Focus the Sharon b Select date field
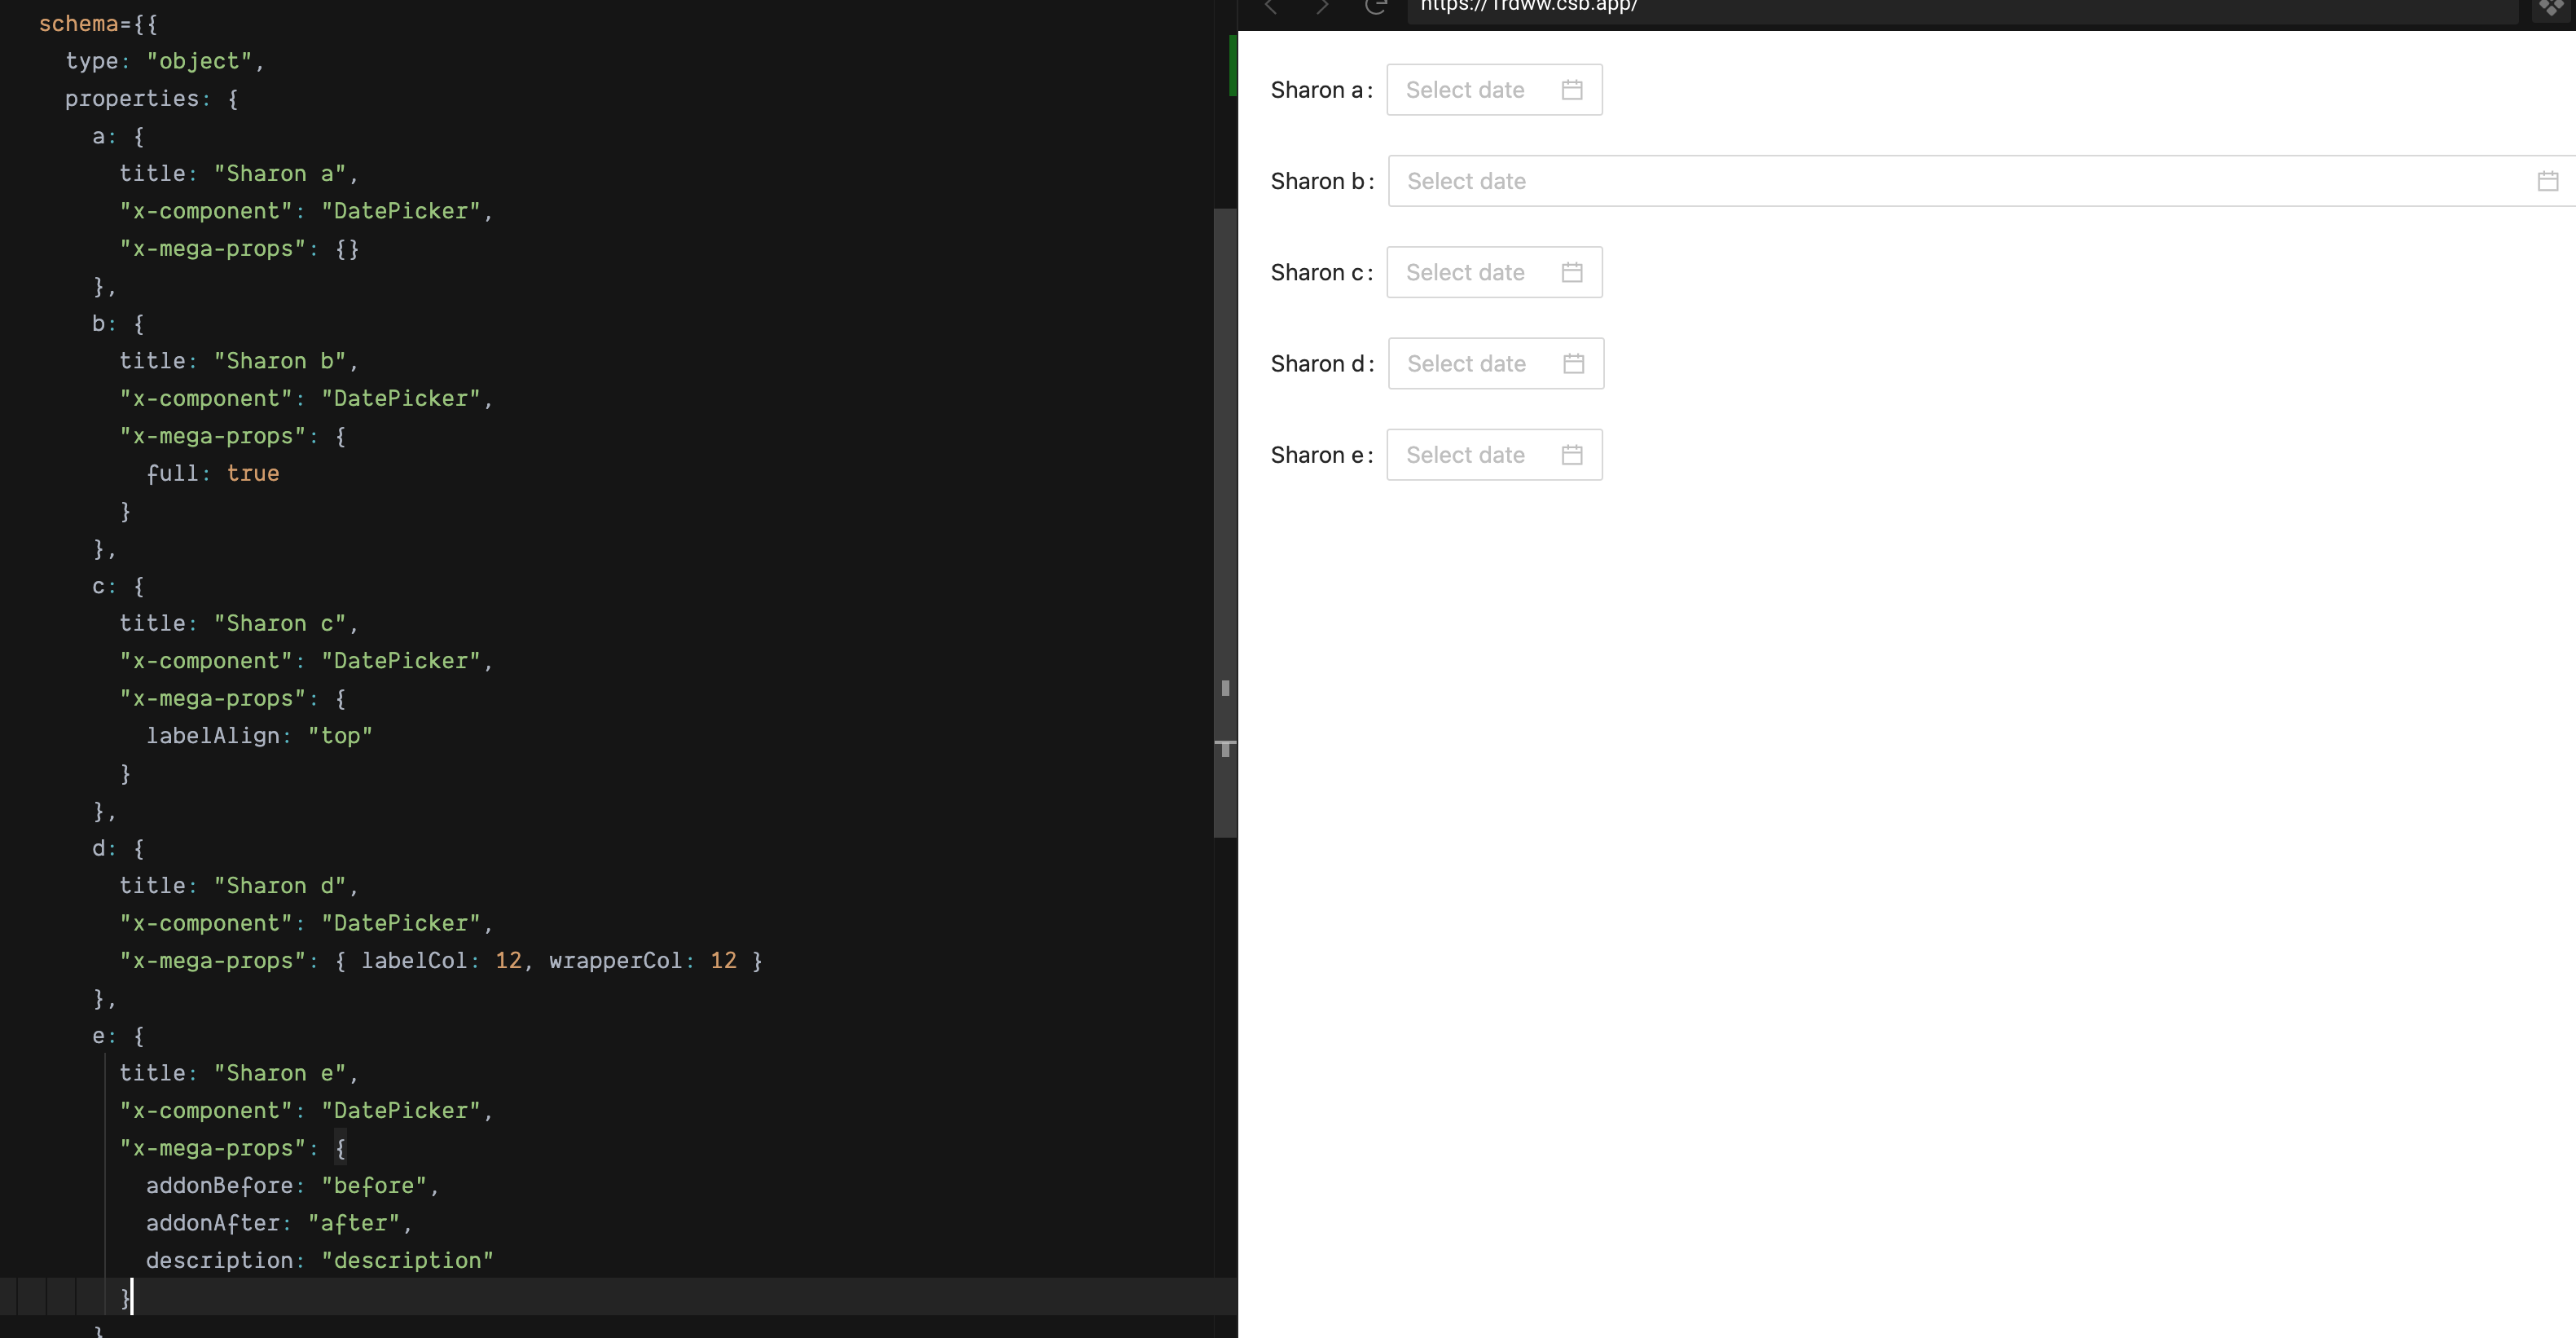This screenshot has height=1338, width=2576. coord(1600,181)
